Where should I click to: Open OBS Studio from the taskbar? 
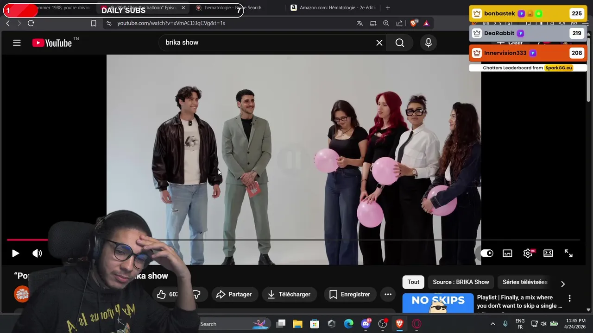click(383, 324)
